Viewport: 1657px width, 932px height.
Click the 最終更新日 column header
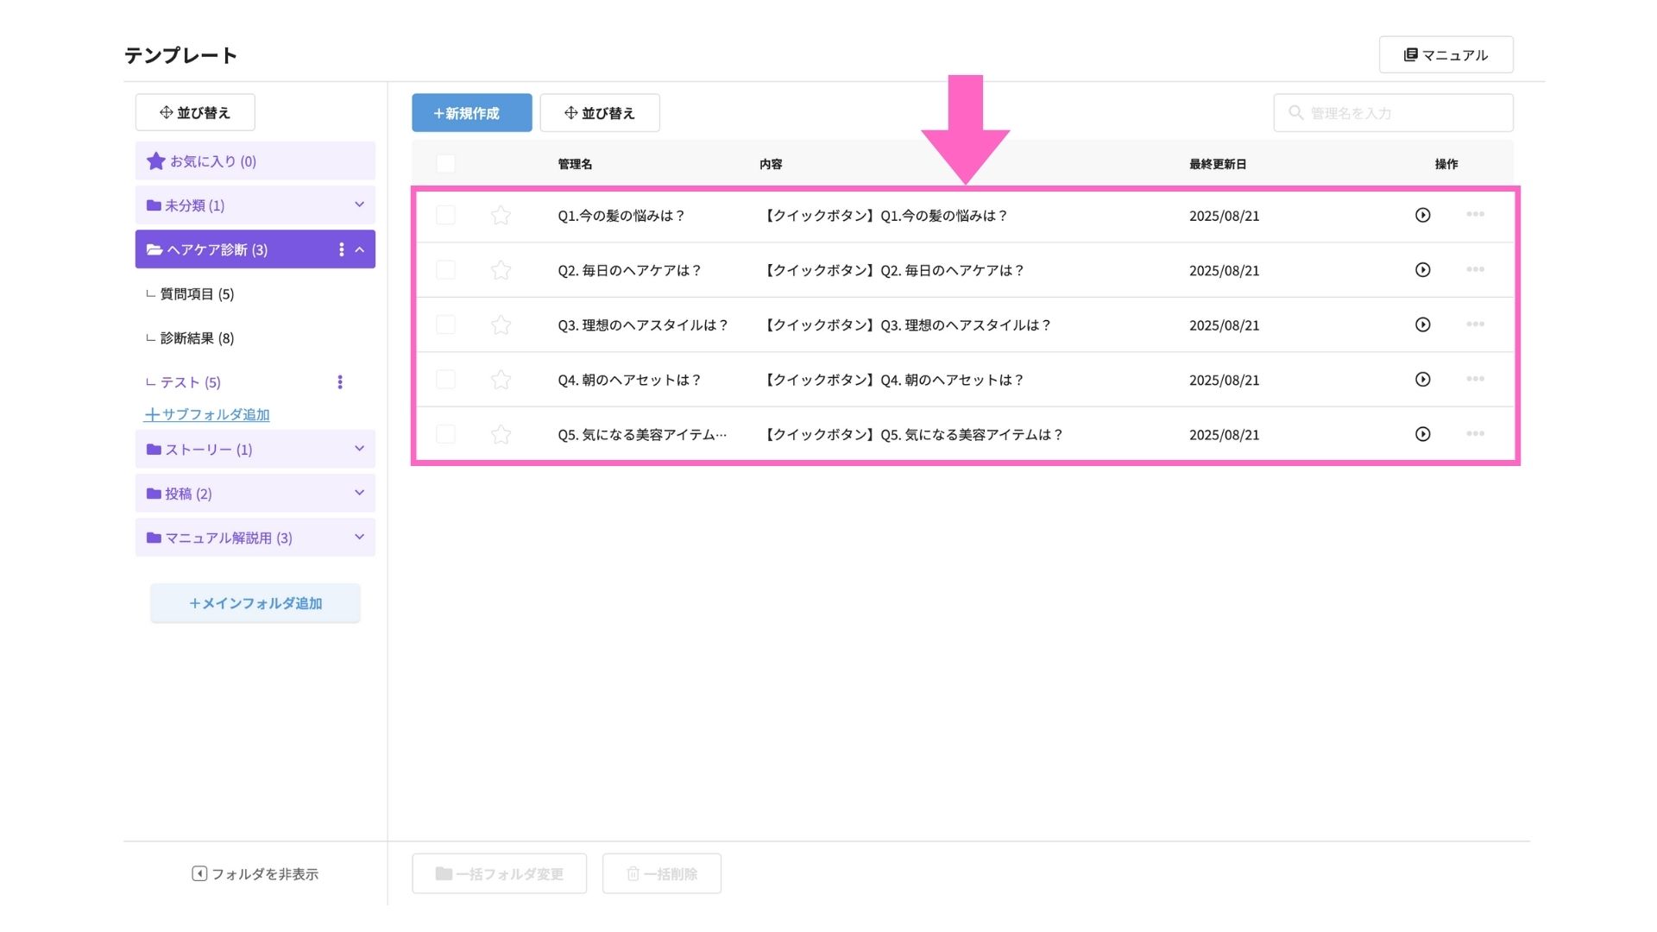1218,164
